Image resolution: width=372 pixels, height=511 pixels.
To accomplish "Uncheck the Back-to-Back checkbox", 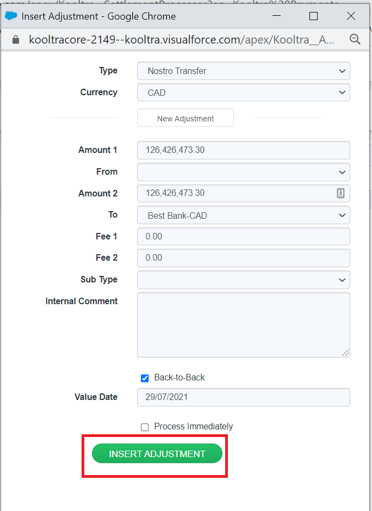I will [x=145, y=378].
